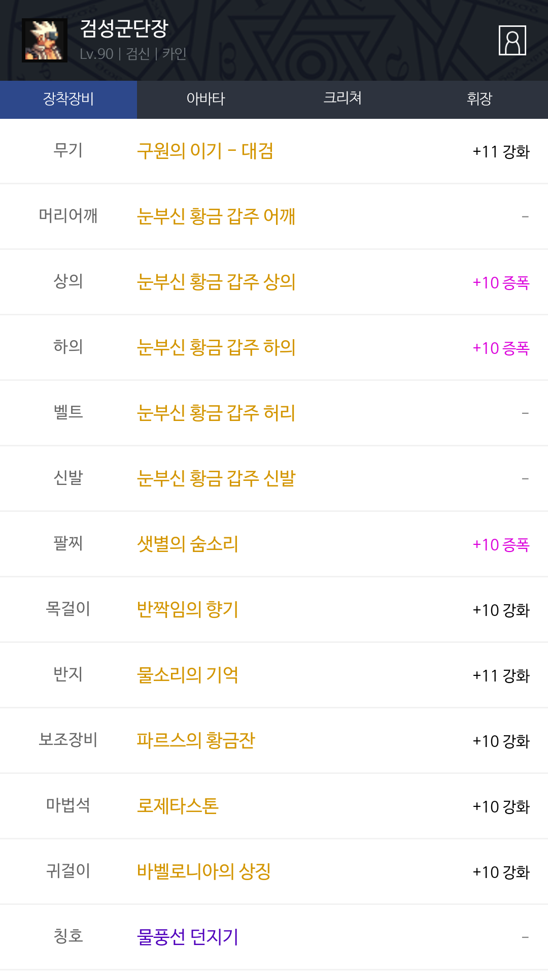
Task: Open title item 물풍선 던지기
Action: [x=187, y=937]
